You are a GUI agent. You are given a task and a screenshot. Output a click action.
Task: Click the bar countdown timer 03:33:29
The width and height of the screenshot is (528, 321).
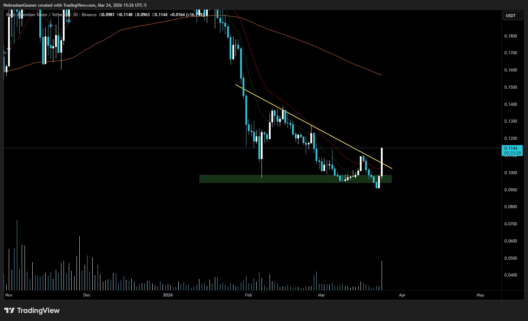coord(512,153)
